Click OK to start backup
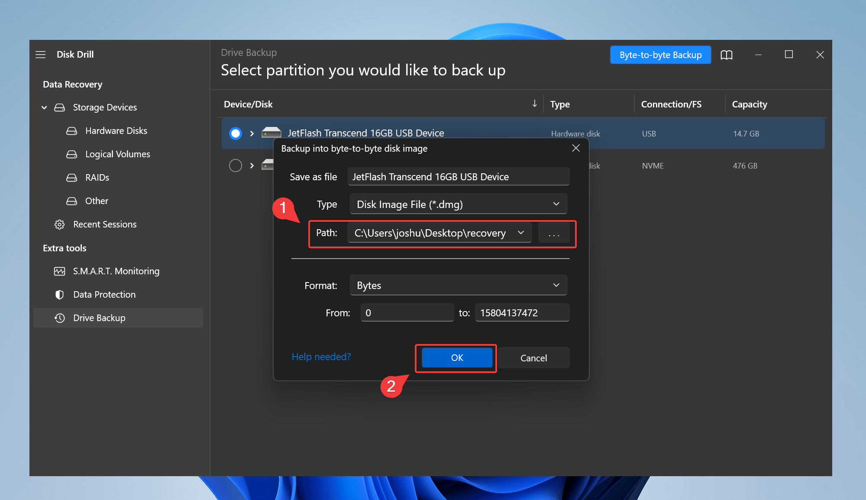Viewport: 866px width, 500px height. click(457, 358)
